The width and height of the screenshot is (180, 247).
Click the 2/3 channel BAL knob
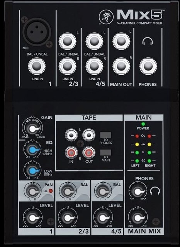(68, 191)
